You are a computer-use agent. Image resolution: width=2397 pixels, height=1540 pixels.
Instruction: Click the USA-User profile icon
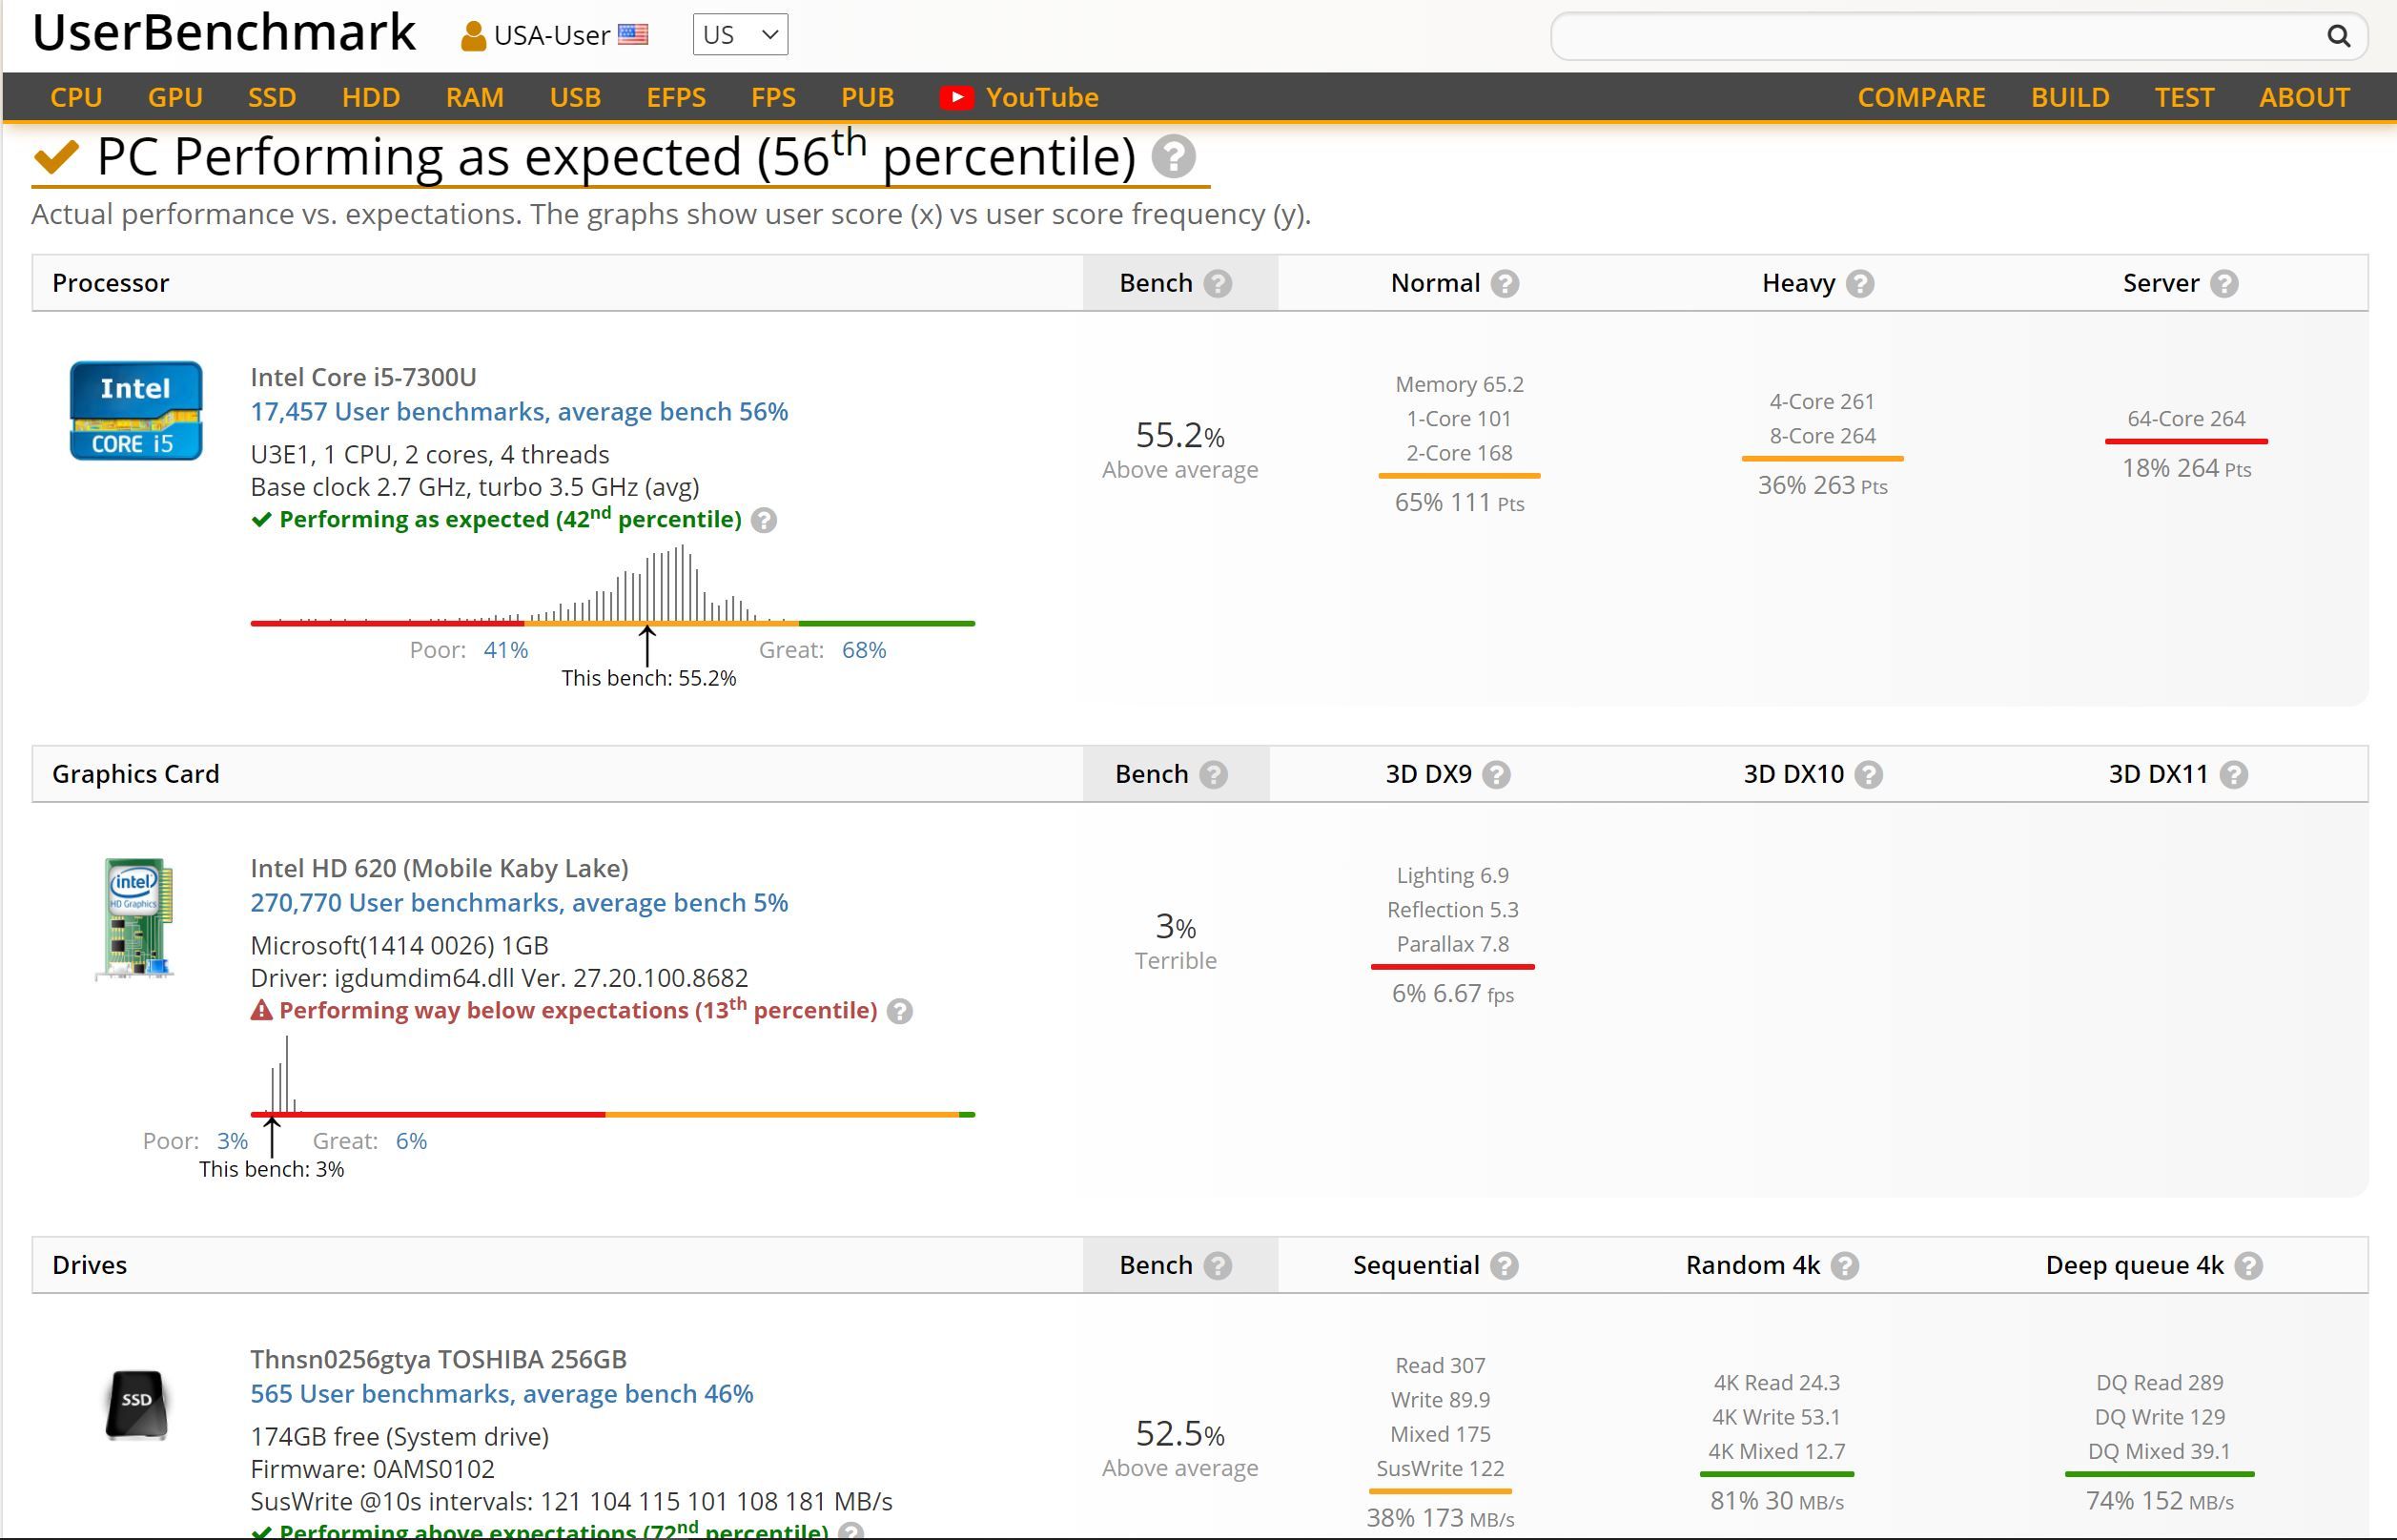click(473, 36)
